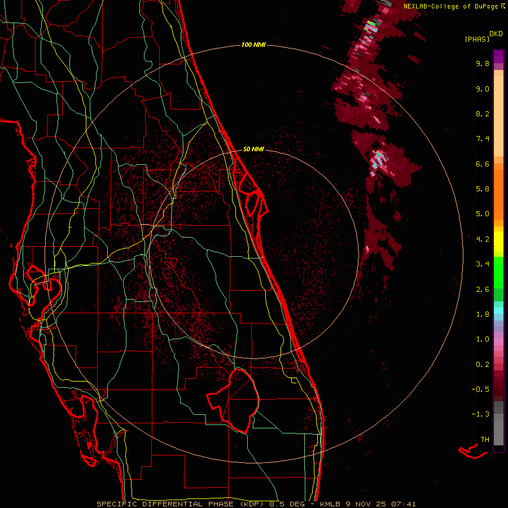Image resolution: width=508 pixels, height=508 pixels.
Task: Select the 4.2 scale value
Action: tap(483, 239)
